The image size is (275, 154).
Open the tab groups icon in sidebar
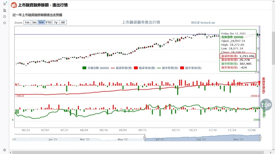pyautogui.click(x=5, y=10)
